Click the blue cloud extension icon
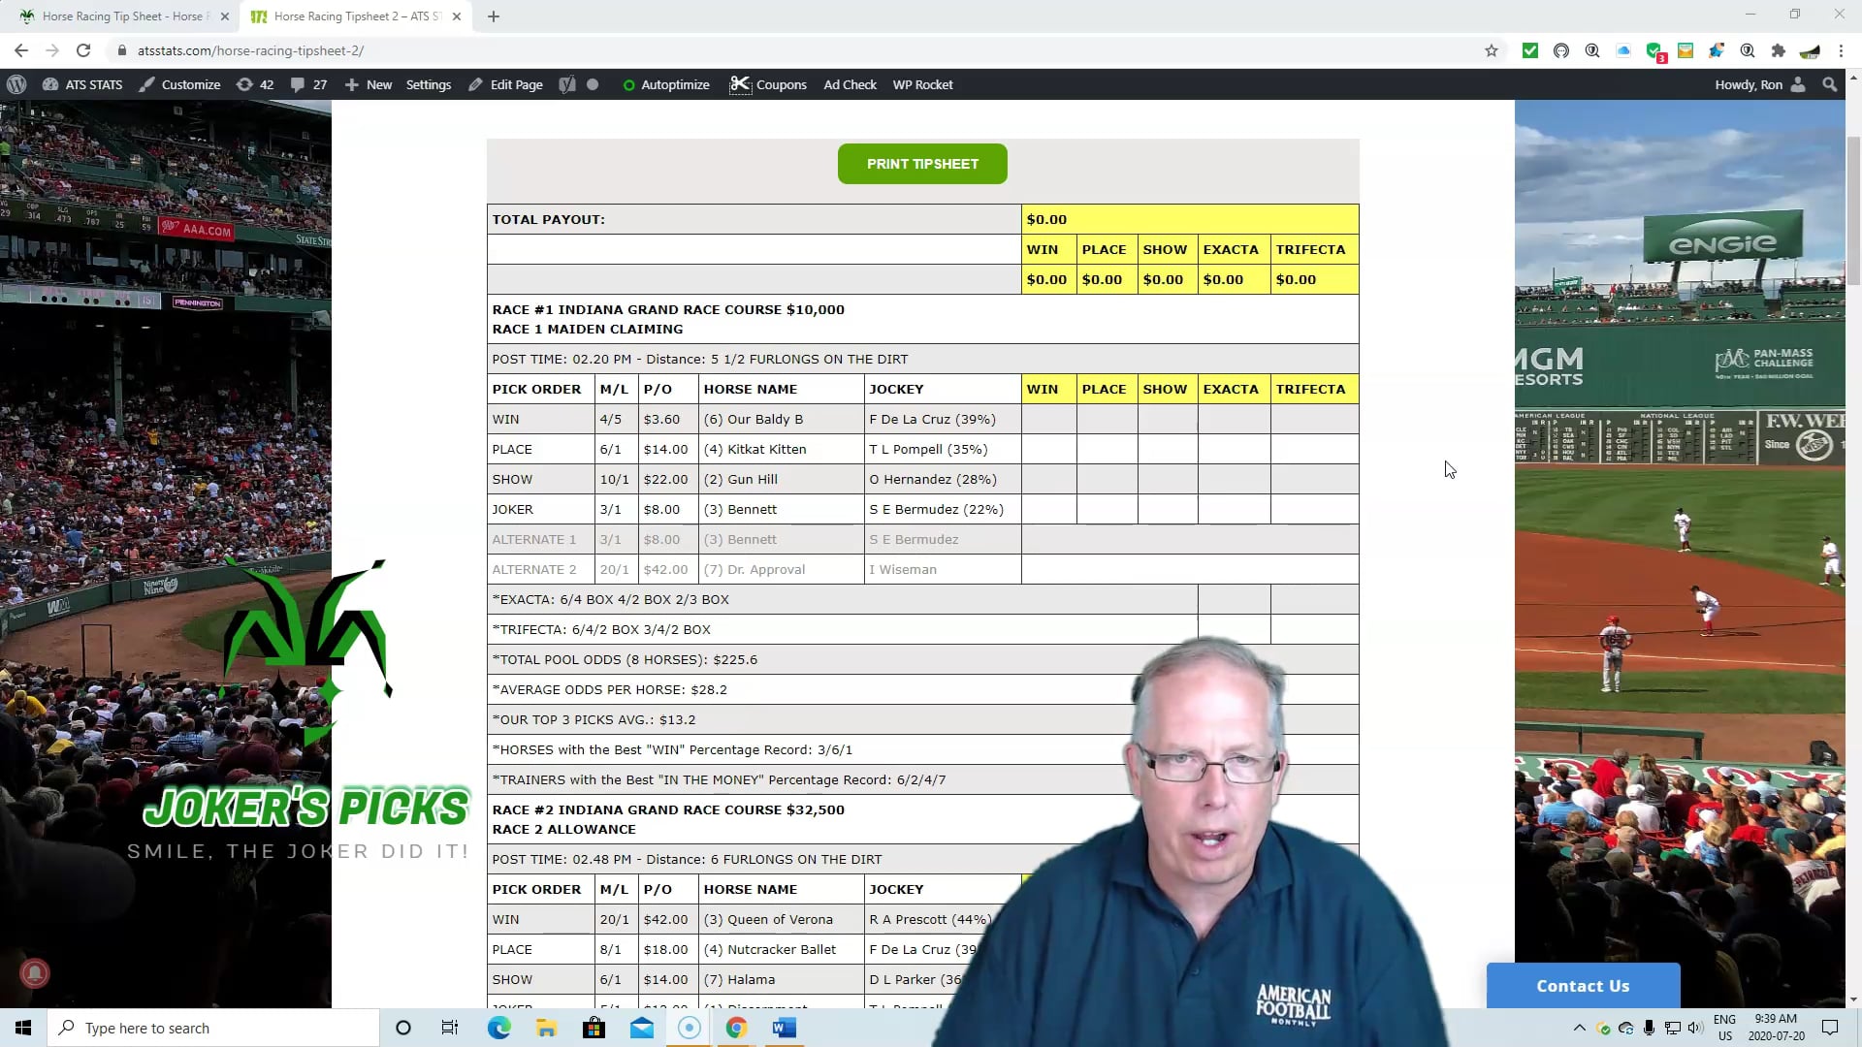This screenshot has height=1047, width=1862. click(x=1623, y=50)
